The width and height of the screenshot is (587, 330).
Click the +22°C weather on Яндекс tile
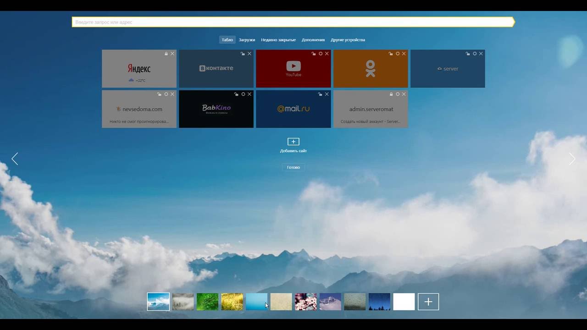click(x=137, y=80)
